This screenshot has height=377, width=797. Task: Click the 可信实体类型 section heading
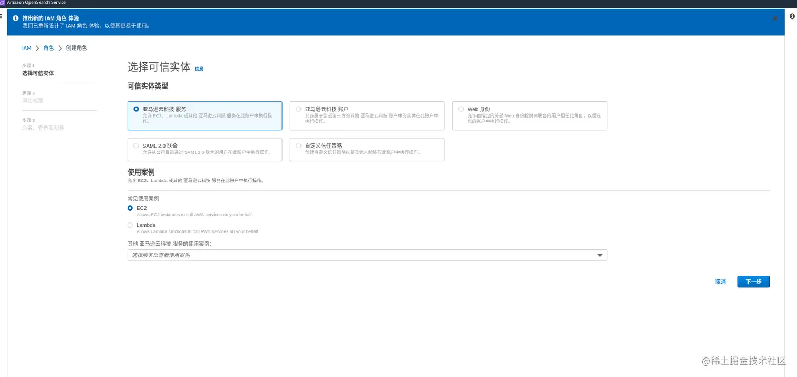(x=148, y=86)
